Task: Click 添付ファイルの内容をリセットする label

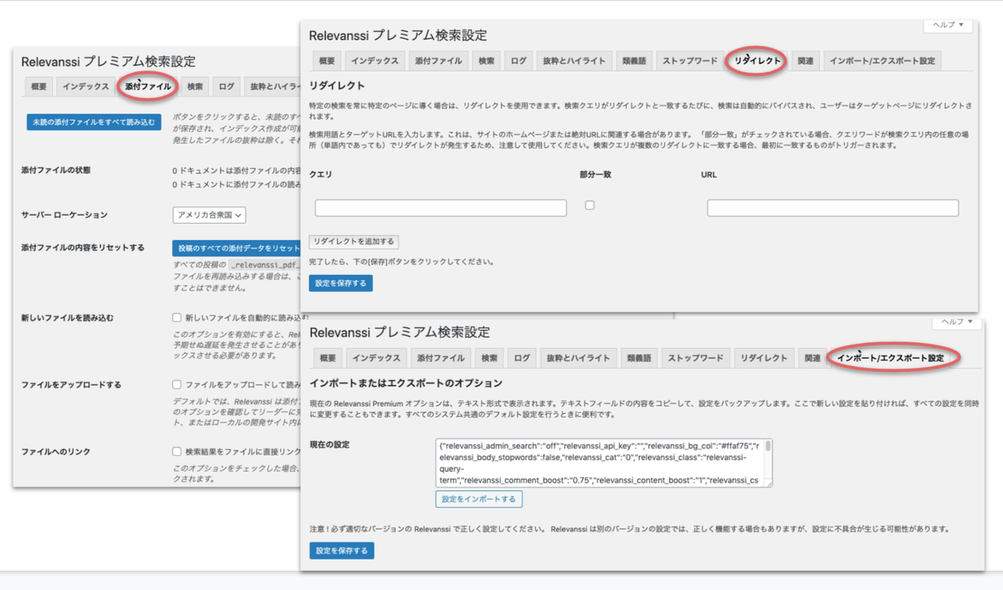Action: pyautogui.click(x=83, y=248)
